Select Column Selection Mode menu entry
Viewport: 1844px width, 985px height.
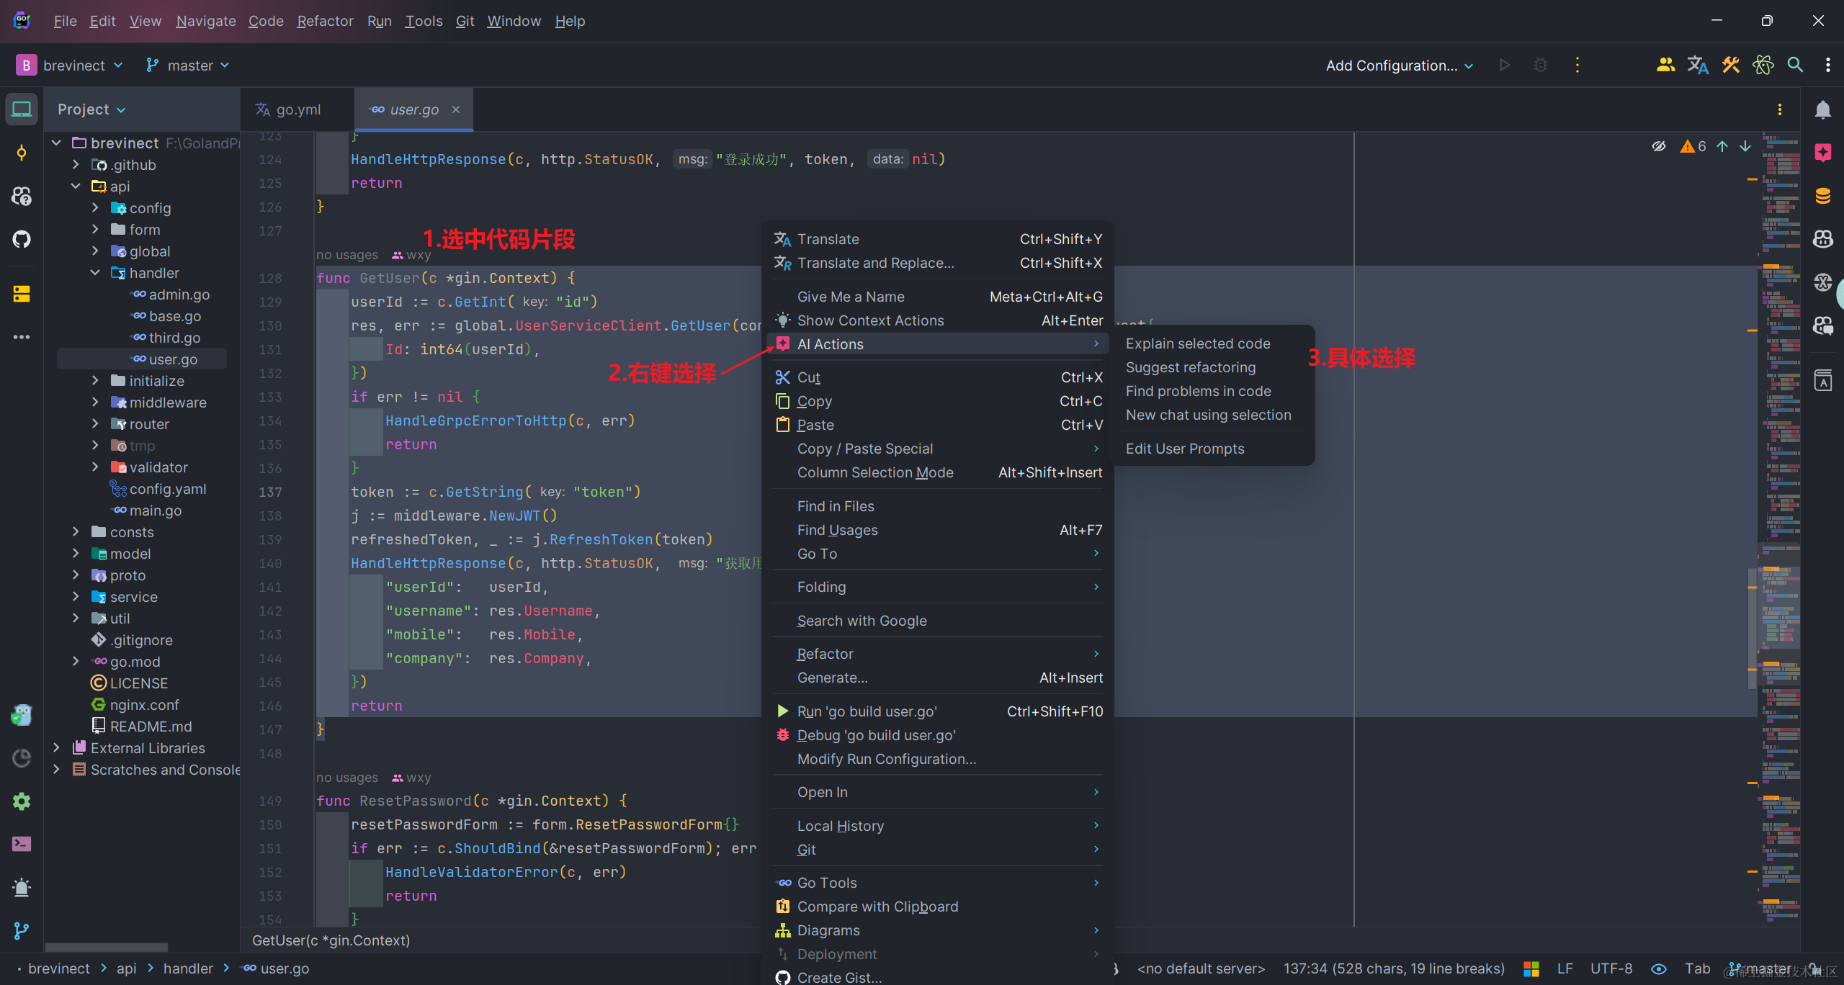pos(874,472)
